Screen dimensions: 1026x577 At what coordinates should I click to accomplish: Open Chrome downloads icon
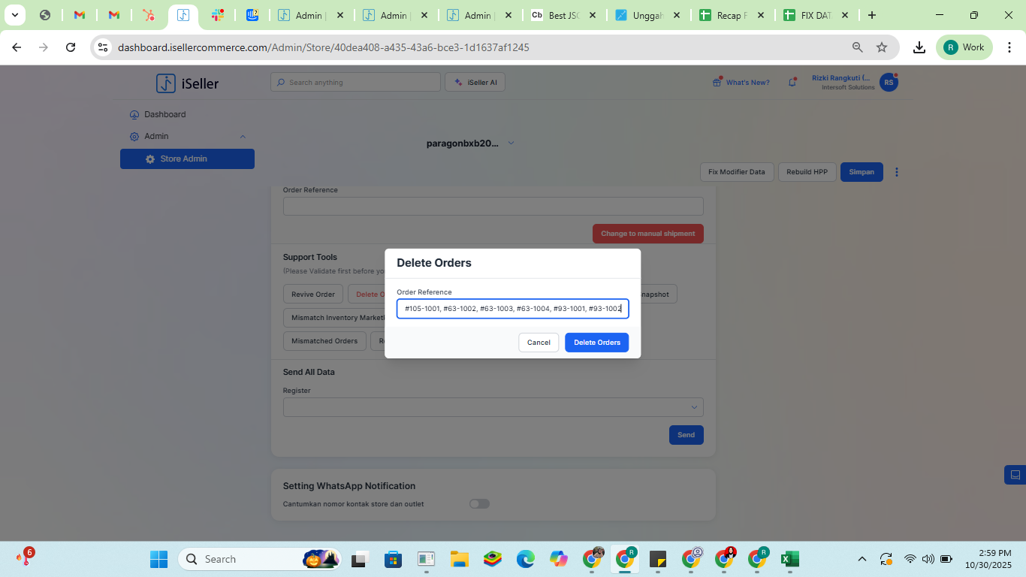point(919,47)
